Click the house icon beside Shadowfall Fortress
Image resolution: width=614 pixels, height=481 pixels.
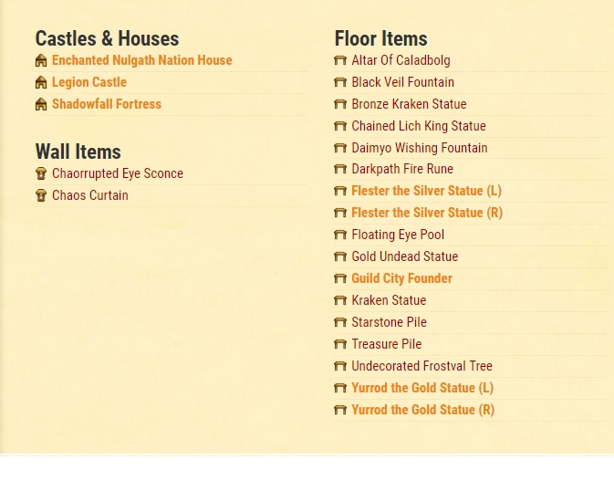click(41, 105)
